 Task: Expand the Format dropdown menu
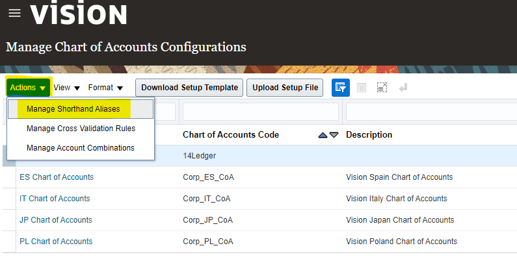pos(105,88)
